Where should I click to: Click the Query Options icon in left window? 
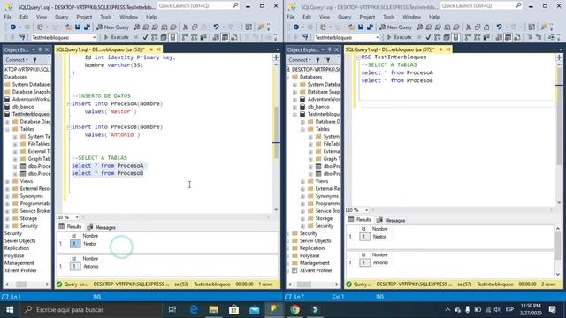tap(164, 37)
